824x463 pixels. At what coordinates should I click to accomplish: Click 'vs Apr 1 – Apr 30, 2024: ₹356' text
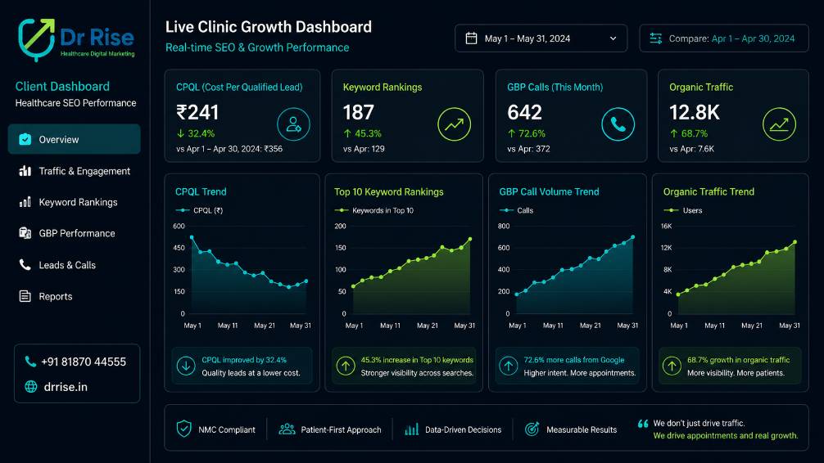229,149
